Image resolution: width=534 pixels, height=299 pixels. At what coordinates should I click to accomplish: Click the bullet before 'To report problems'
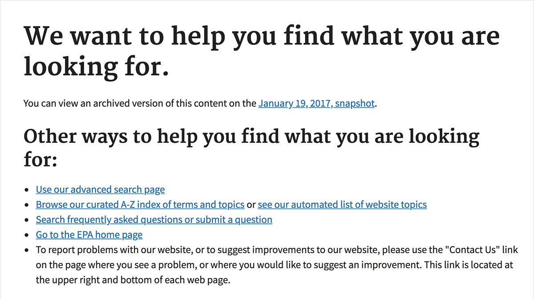click(x=27, y=251)
